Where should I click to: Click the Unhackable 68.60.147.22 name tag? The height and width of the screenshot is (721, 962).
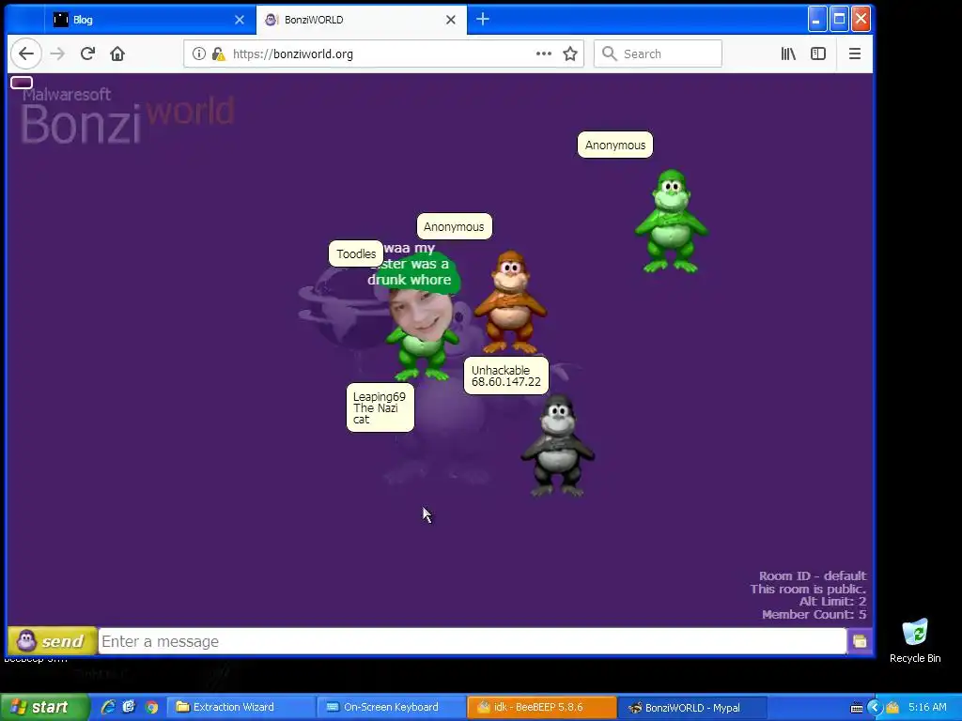coord(506,376)
